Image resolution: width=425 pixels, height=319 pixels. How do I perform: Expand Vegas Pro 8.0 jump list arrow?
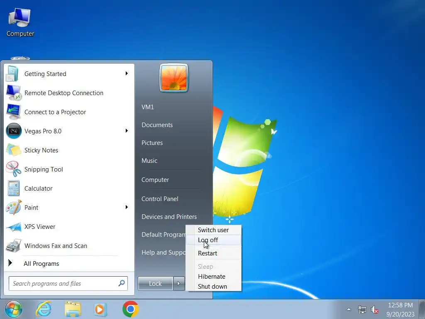(x=127, y=131)
